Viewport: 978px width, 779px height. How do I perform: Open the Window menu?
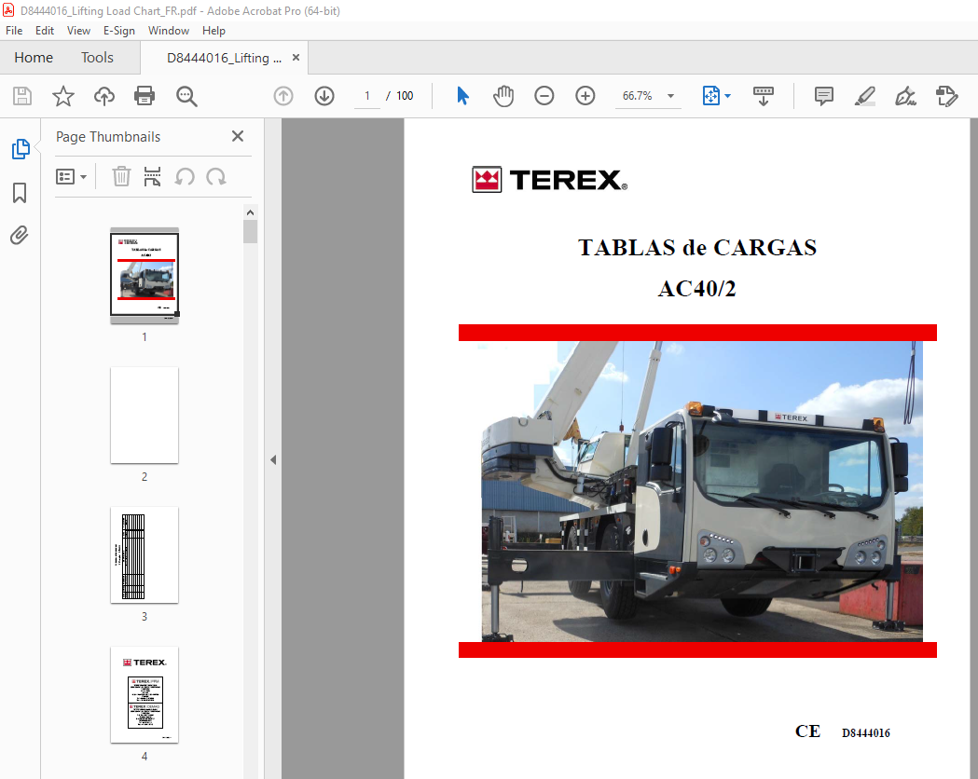[169, 31]
